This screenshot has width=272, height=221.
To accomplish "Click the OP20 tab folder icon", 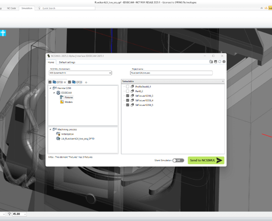I will click(x=74, y=82).
